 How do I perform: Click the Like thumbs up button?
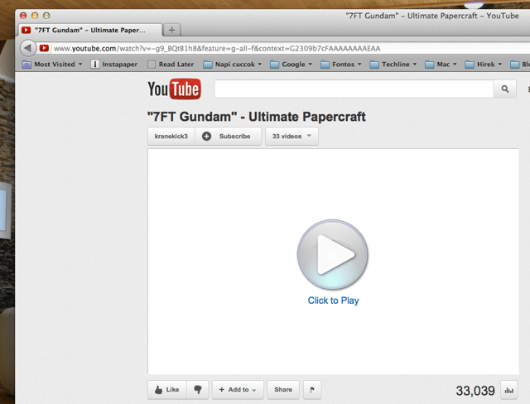click(167, 389)
